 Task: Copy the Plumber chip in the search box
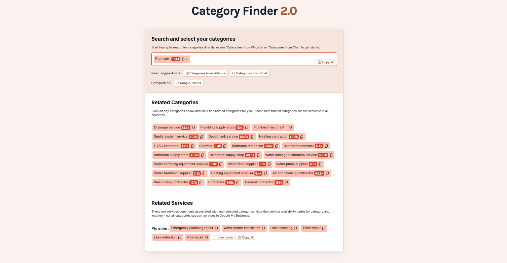tap(183, 59)
